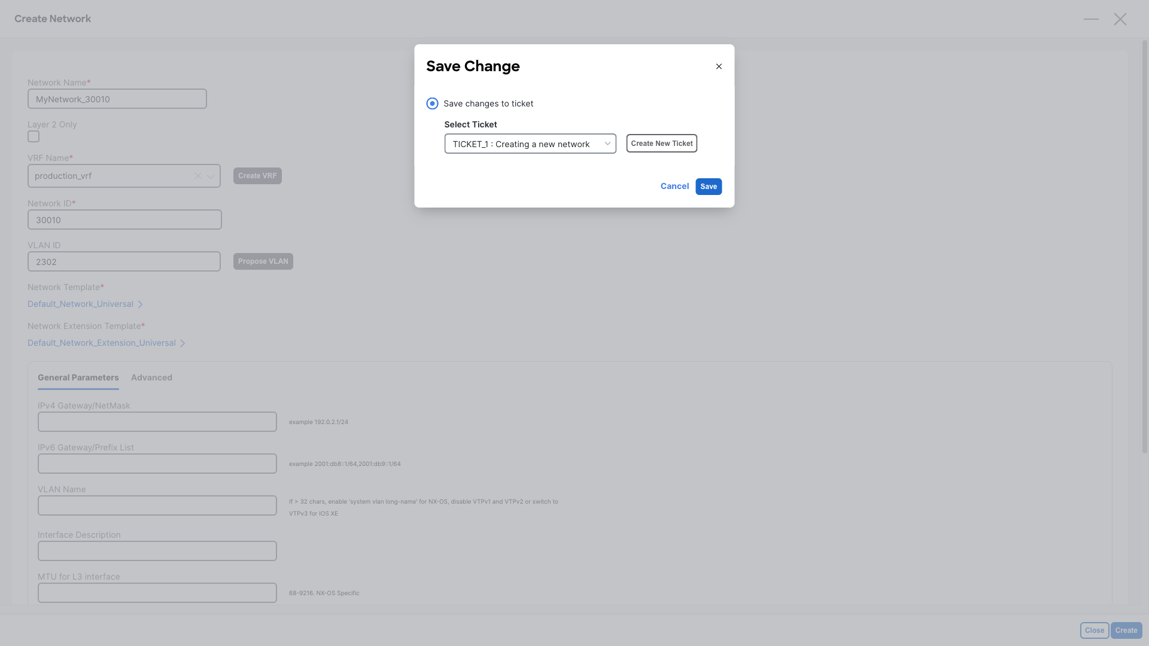Screen dimensions: 1149x646
Task: Clear the production_vrf selection with the X icon
Action: (x=197, y=176)
